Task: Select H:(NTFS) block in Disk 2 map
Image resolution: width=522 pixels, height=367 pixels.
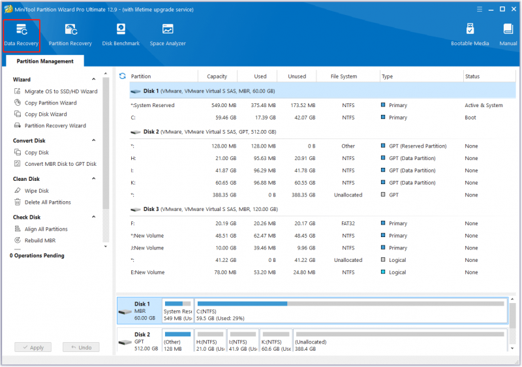Action: pyautogui.click(x=210, y=341)
